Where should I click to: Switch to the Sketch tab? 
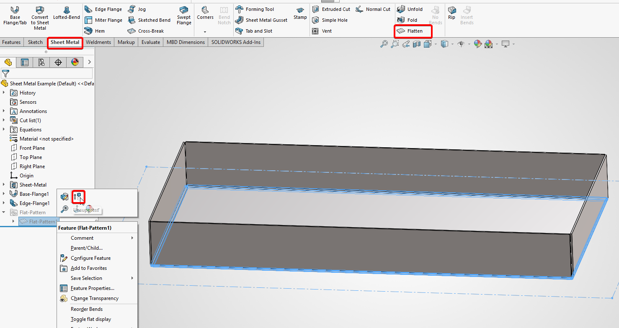(35, 42)
